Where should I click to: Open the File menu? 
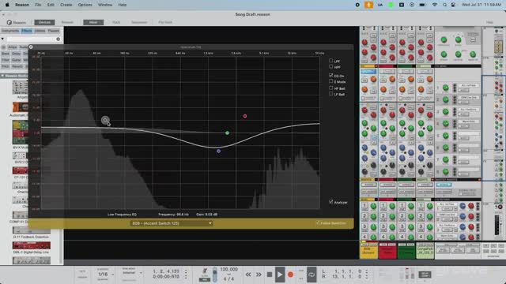[38, 5]
